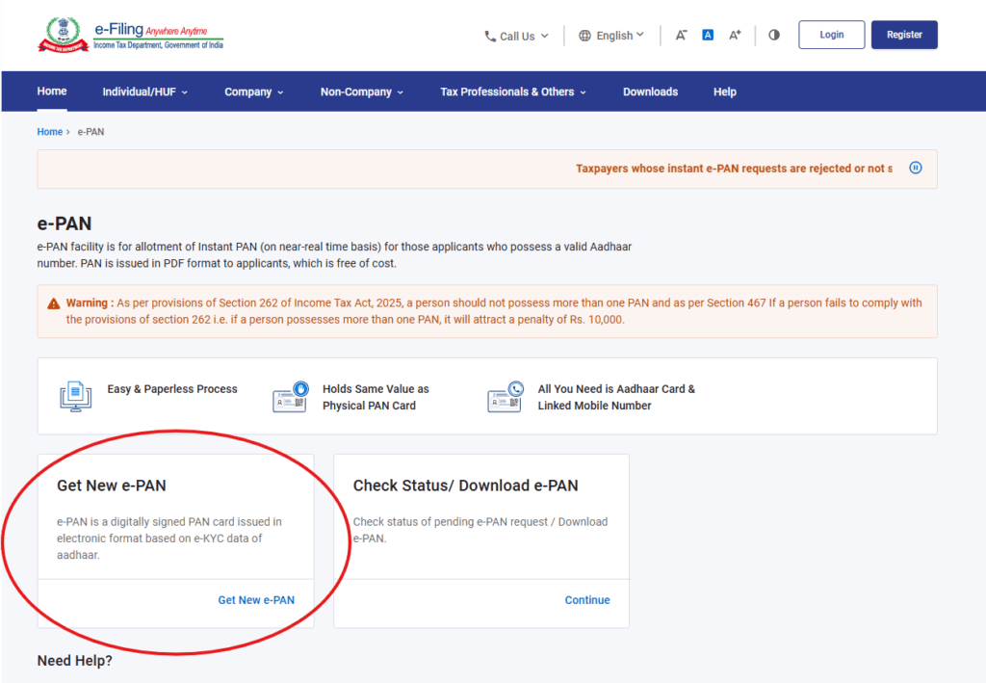Click the e-Filing Income Tax Department logo
Viewport: 986px width, 683px height.
[130, 35]
